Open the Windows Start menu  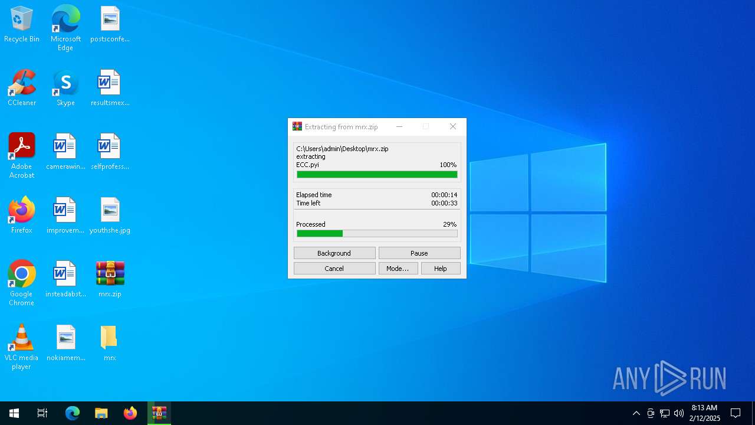coord(14,413)
